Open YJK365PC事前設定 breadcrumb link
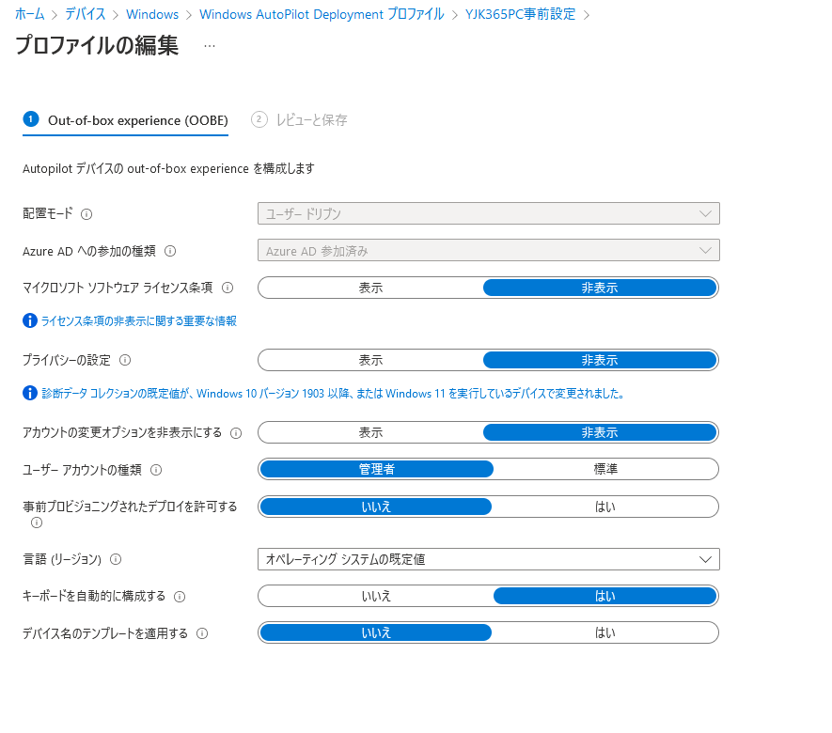The height and width of the screenshot is (733, 832). pyautogui.click(x=520, y=14)
